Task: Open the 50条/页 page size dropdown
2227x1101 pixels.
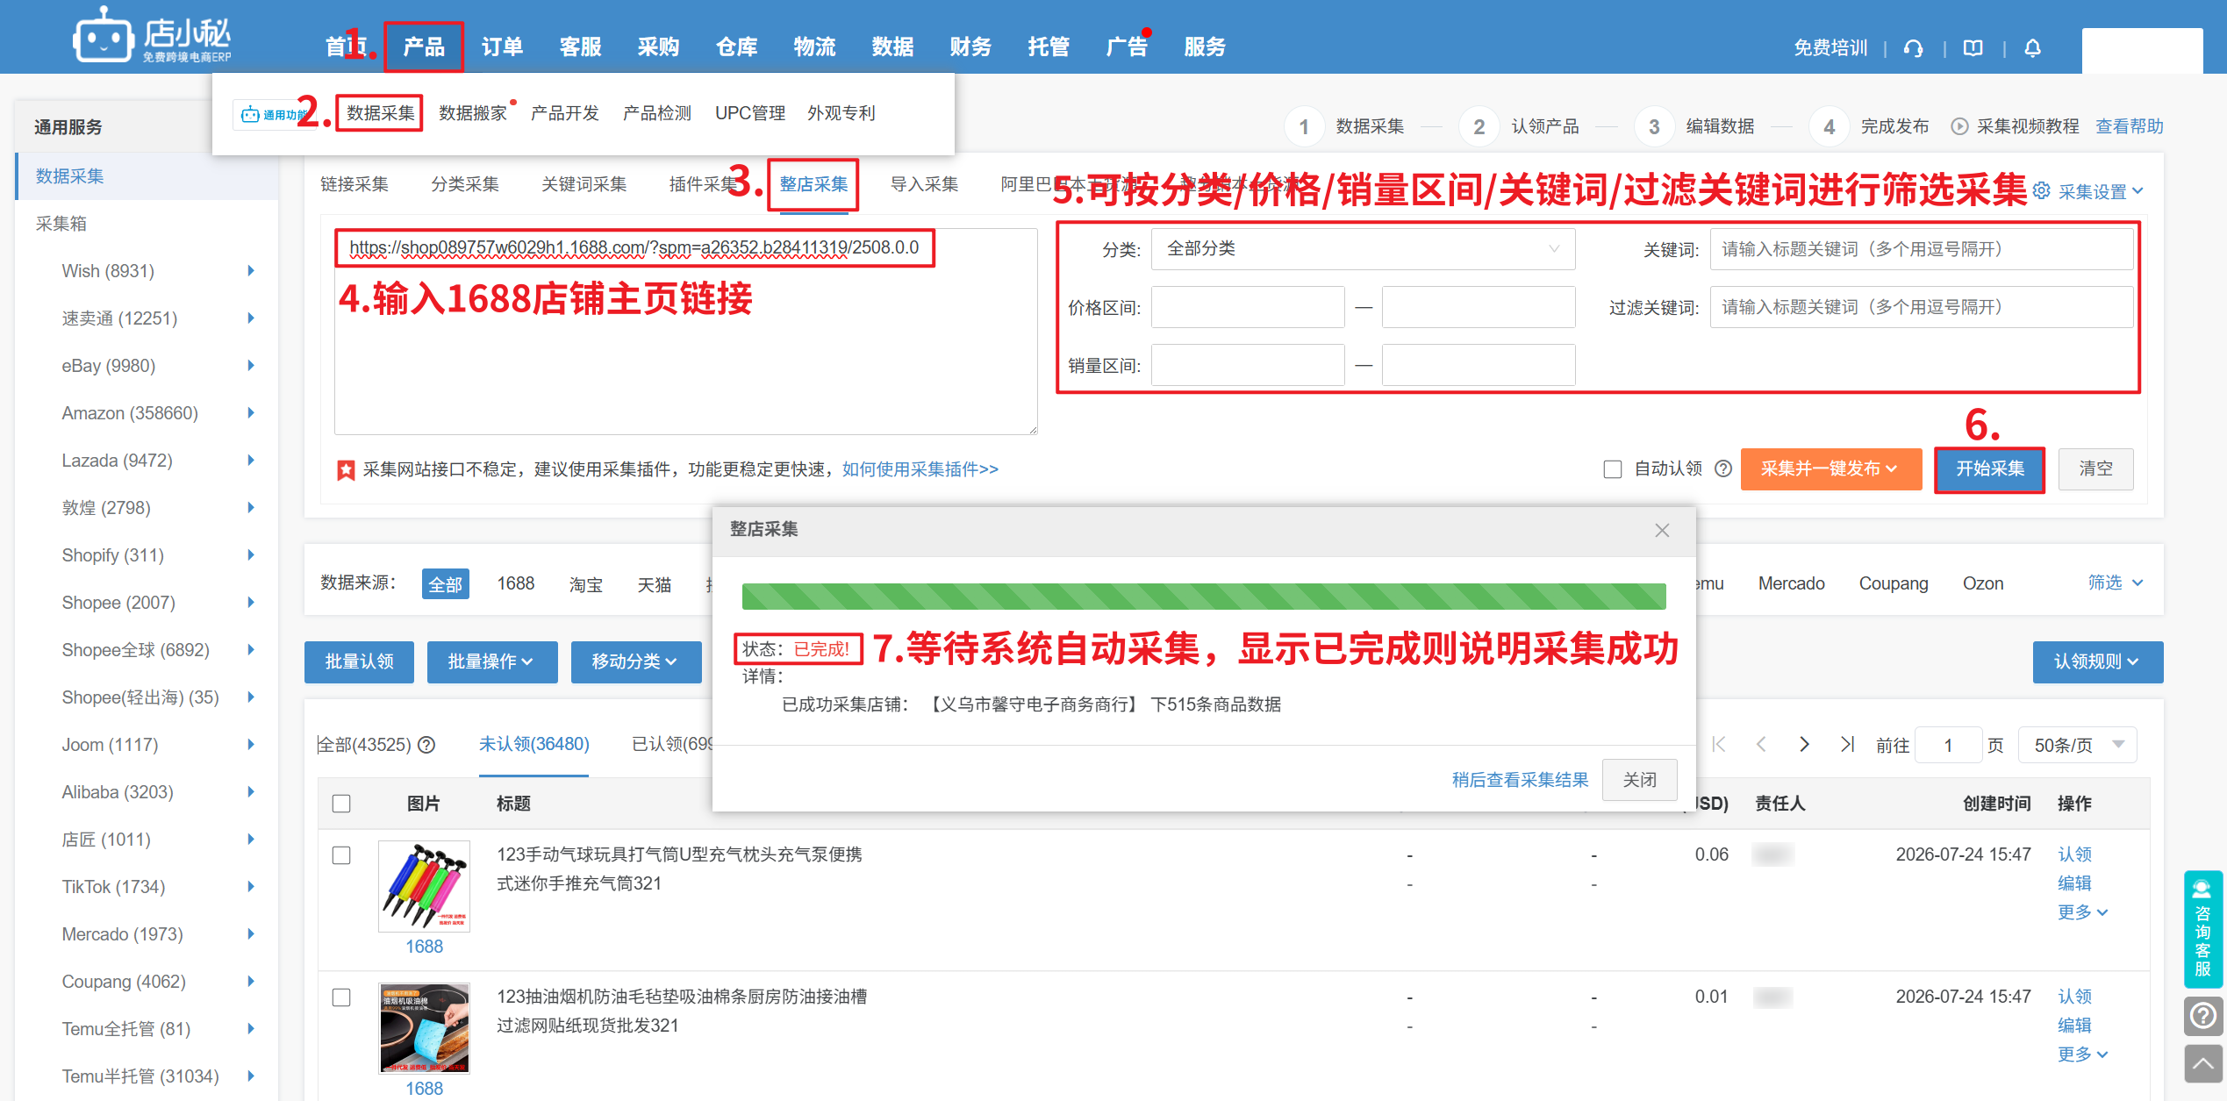Action: (x=2077, y=745)
